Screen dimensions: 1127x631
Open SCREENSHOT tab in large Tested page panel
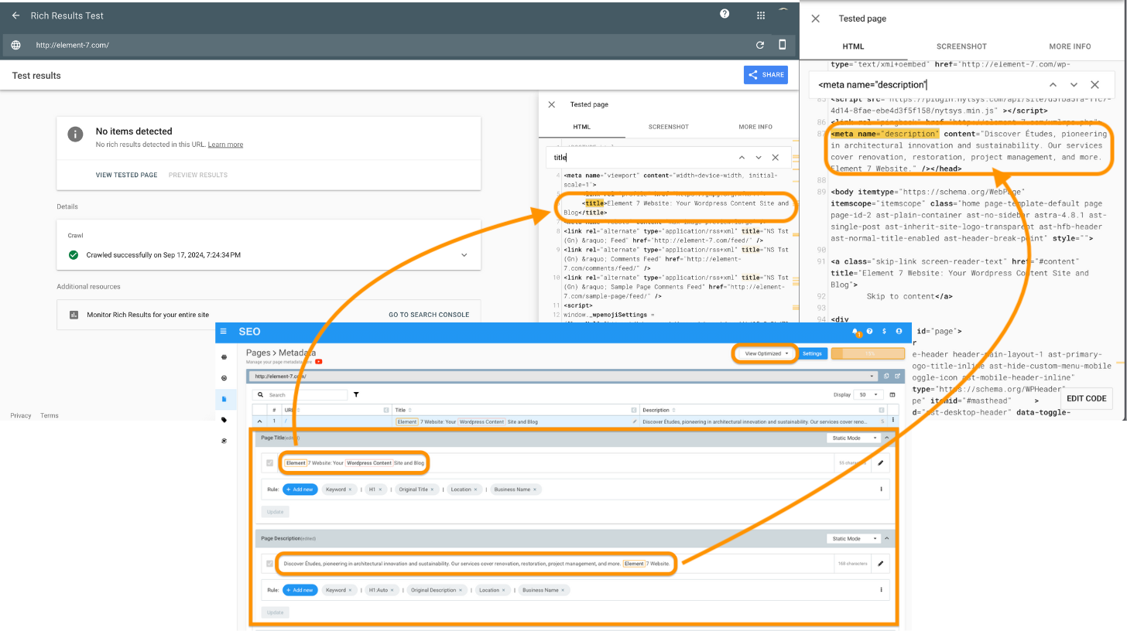tap(961, 46)
